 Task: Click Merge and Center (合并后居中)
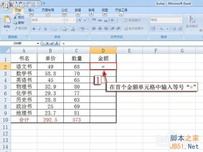coord(134,28)
